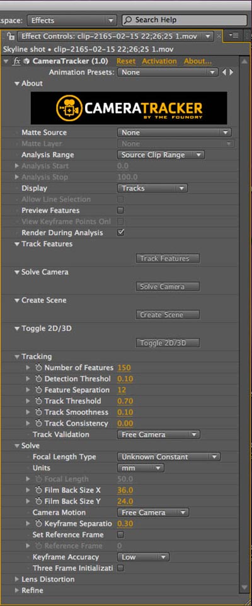The height and width of the screenshot is (606, 252).
Task: Uncheck Render During Analysis
Action: pyautogui.click(x=121, y=233)
